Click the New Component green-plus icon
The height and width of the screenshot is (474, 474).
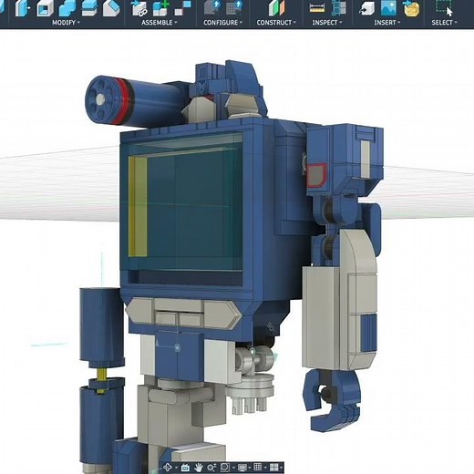click(161, 8)
